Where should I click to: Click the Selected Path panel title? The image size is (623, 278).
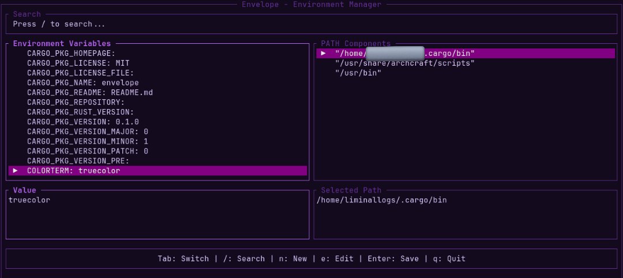[351, 190]
